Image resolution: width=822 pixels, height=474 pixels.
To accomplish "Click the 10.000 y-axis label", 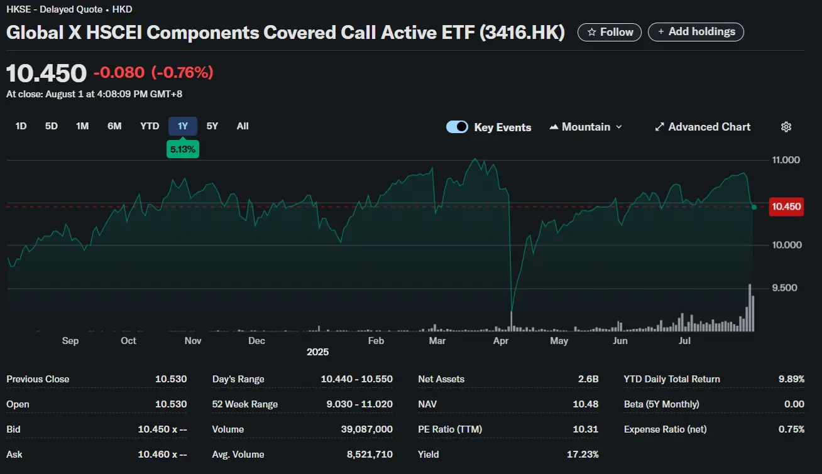I will point(786,245).
